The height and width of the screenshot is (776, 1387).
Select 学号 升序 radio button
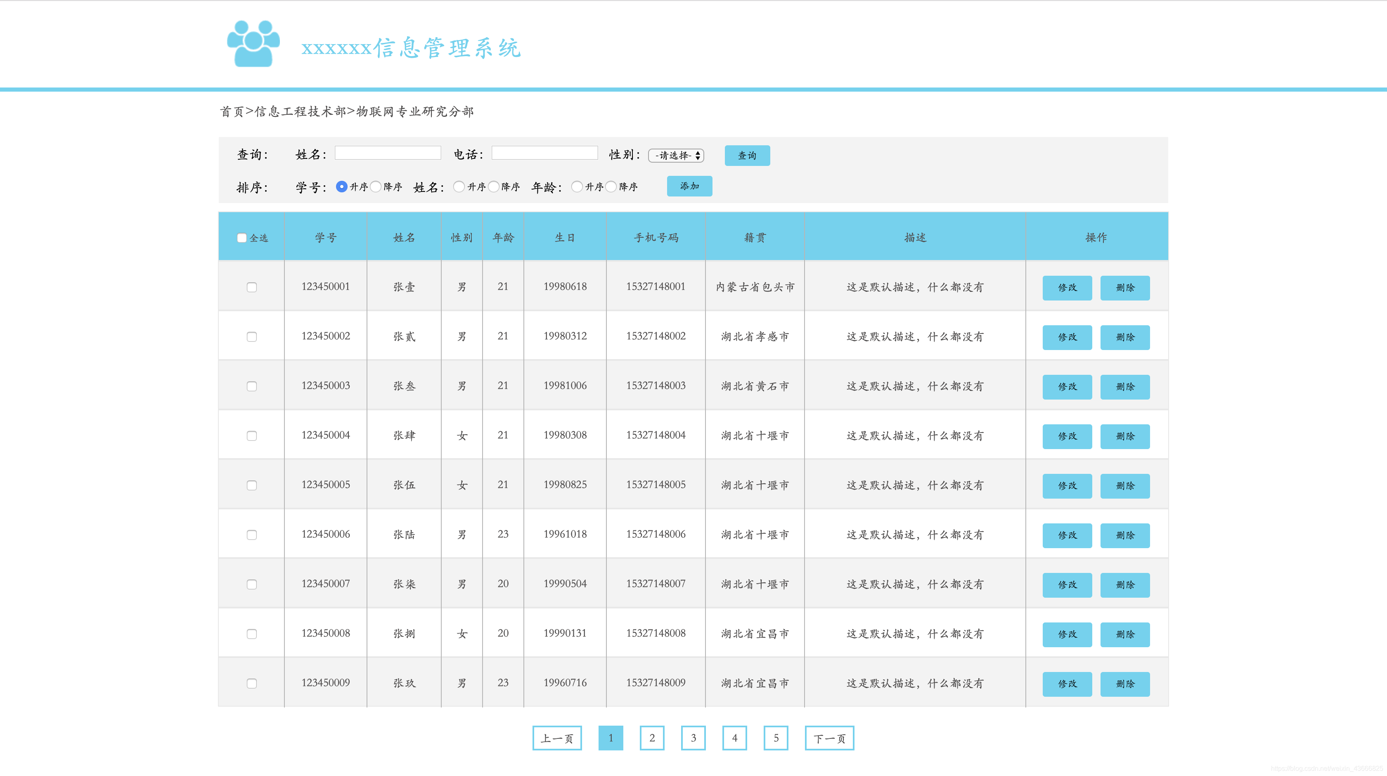click(x=341, y=186)
